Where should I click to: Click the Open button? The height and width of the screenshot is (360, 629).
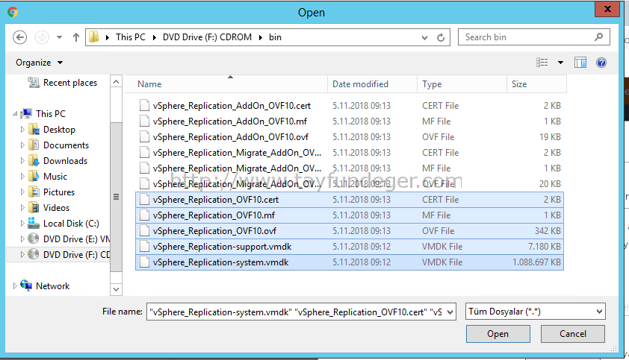coord(498,334)
